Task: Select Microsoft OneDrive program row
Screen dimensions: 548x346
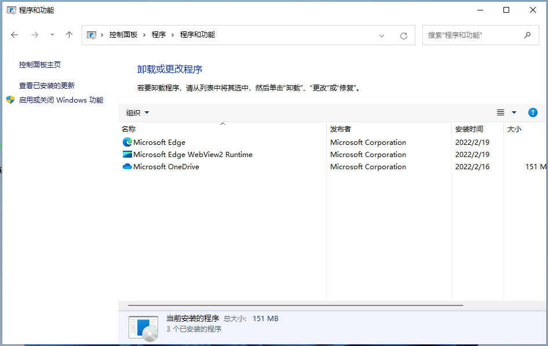Action: (x=333, y=167)
